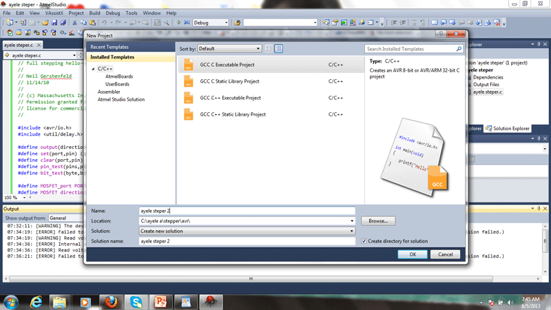Image resolution: width=551 pixels, height=310 pixels.
Task: Click the Find magnifier icon in toolbar
Action: click(x=167, y=23)
